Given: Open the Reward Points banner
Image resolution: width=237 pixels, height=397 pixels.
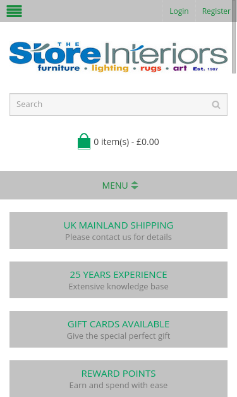Looking at the screenshot, I should point(119,379).
